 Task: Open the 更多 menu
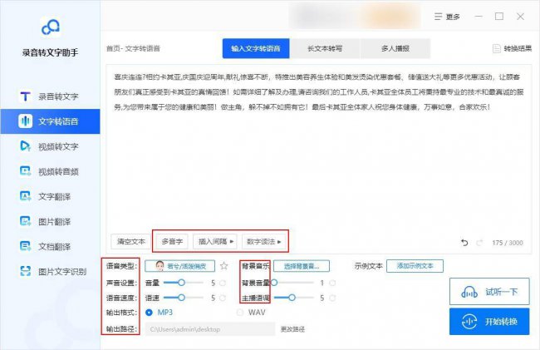click(x=447, y=17)
